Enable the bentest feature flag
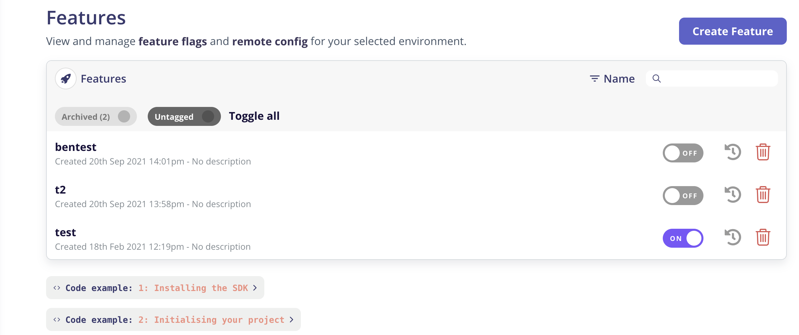This screenshot has height=335, width=799. pos(683,153)
